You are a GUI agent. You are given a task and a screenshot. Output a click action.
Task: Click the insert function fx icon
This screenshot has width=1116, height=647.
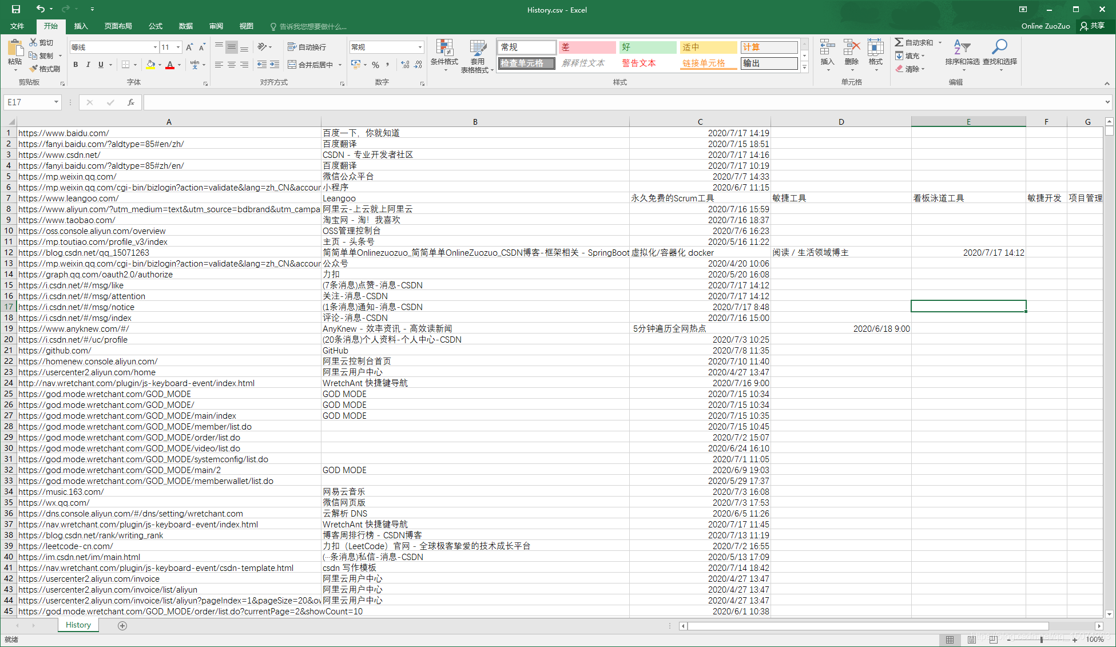click(131, 102)
